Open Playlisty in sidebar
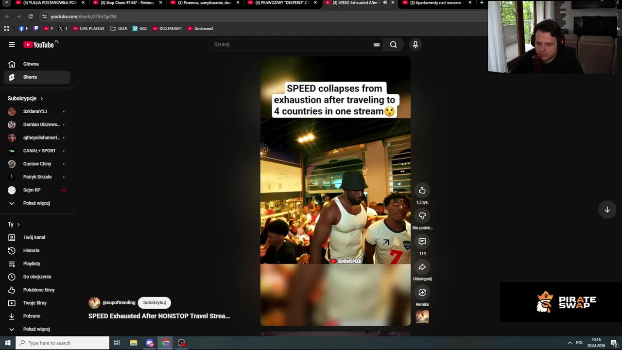The width and height of the screenshot is (622, 350). 37,263
